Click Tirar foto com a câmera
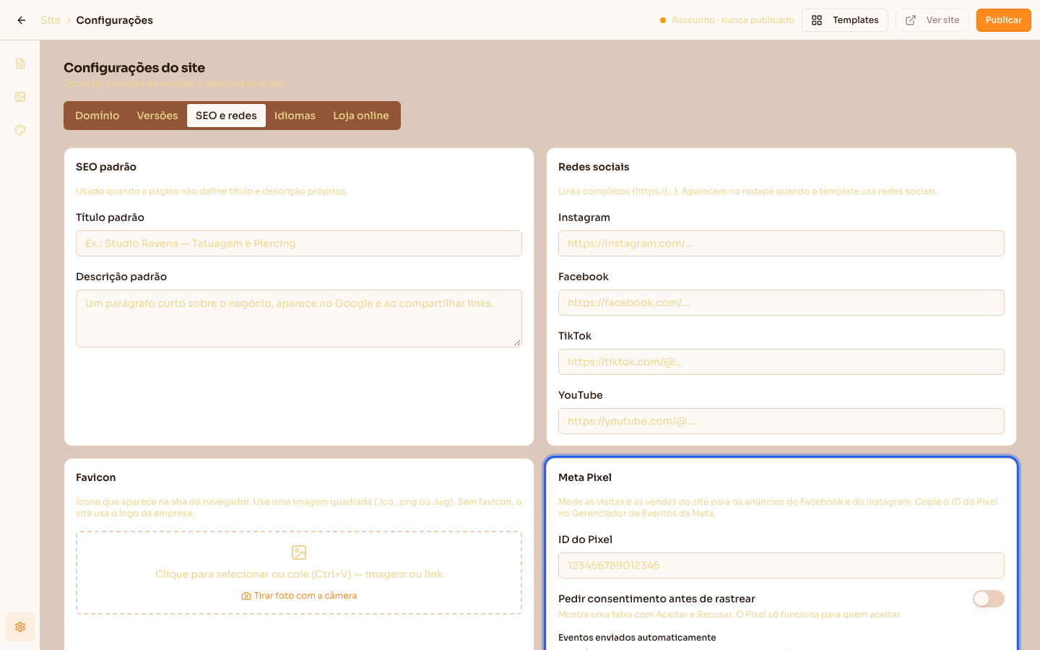Screen dimensions: 1040x650 (299, 596)
